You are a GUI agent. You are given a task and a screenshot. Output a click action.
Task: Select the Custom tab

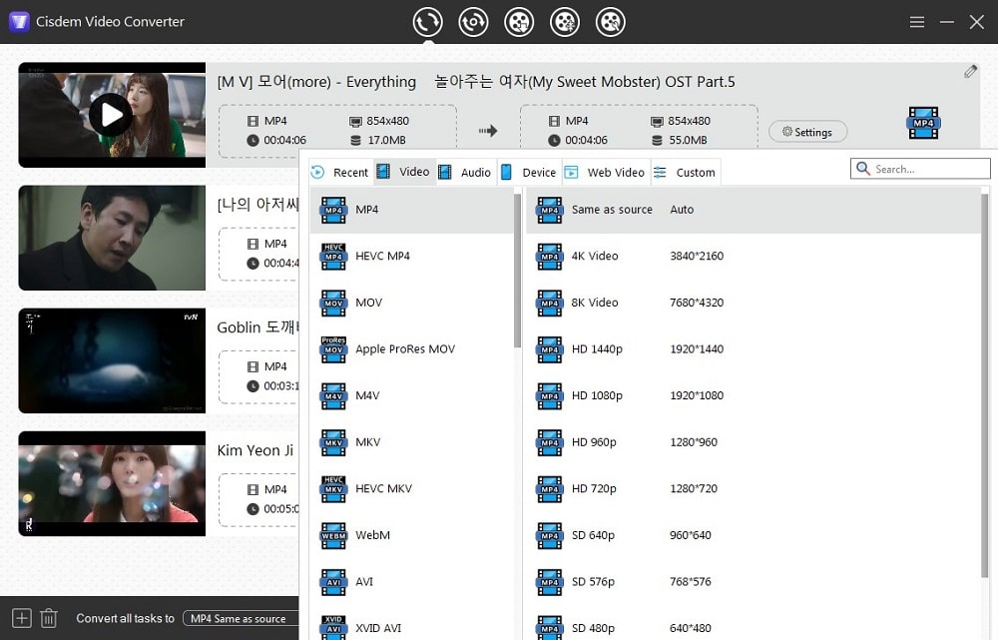coord(685,173)
